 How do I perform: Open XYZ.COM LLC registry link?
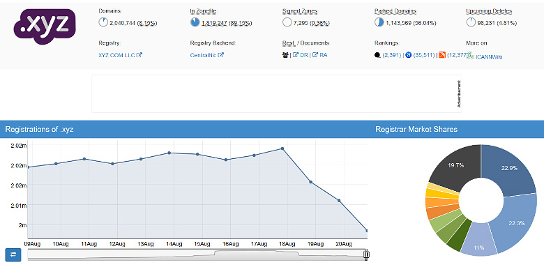pyautogui.click(x=121, y=55)
